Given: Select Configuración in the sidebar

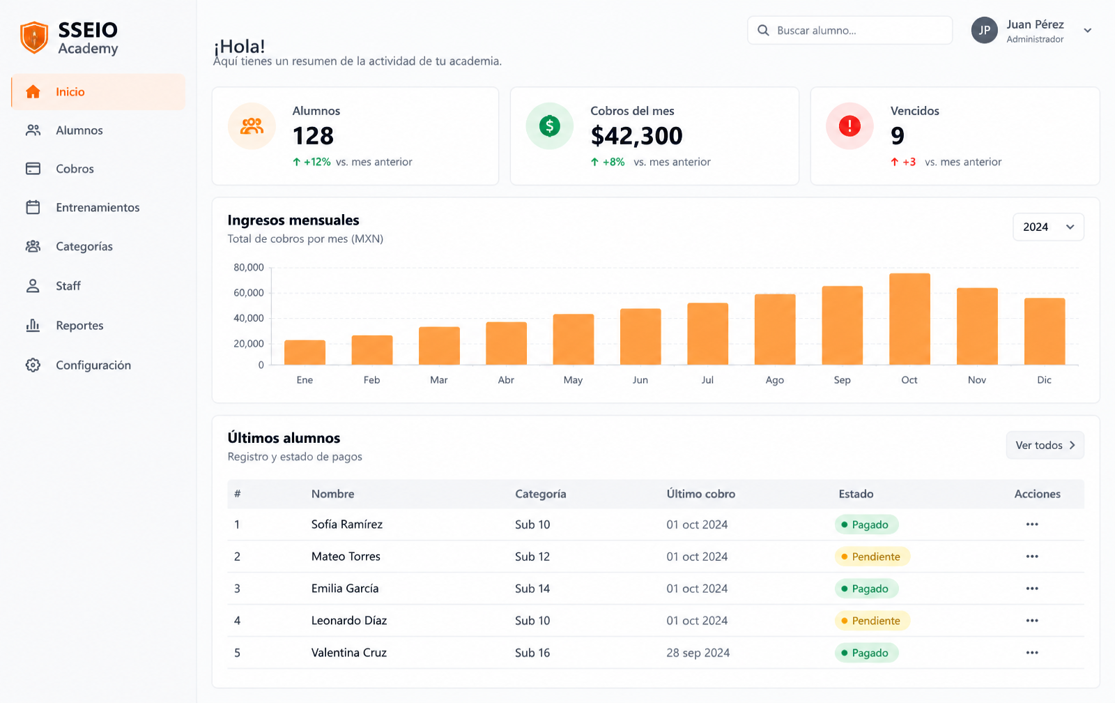Looking at the screenshot, I should [x=98, y=365].
